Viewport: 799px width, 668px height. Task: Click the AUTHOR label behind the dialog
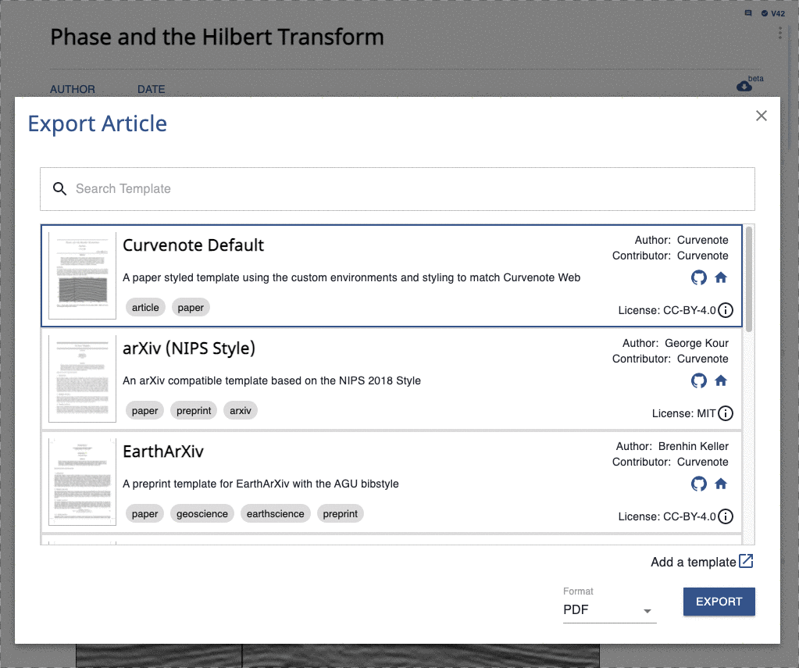click(x=73, y=89)
